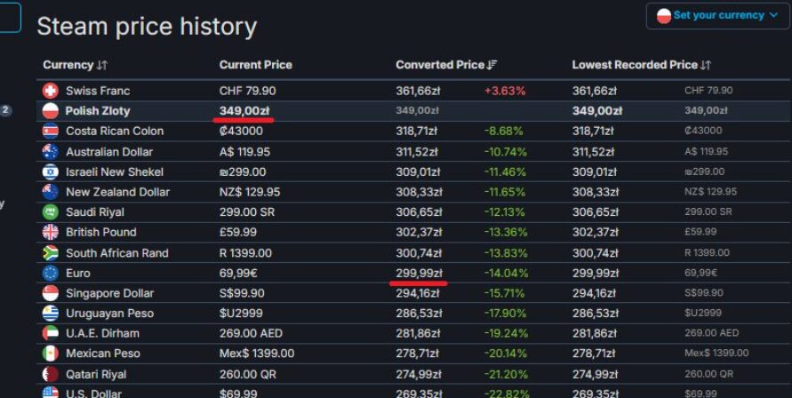The image size is (792, 398).
Task: Click the Costa Rican Colon flag icon
Action: 51,131
